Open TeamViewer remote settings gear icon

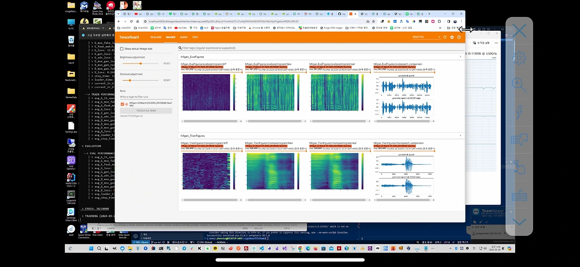pyautogui.click(x=519, y=58)
